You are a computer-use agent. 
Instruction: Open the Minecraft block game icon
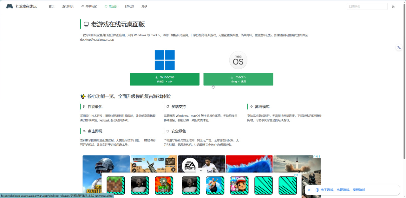[x=116, y=185]
